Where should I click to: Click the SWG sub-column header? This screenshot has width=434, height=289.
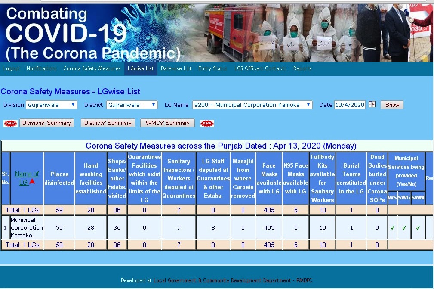click(404, 198)
